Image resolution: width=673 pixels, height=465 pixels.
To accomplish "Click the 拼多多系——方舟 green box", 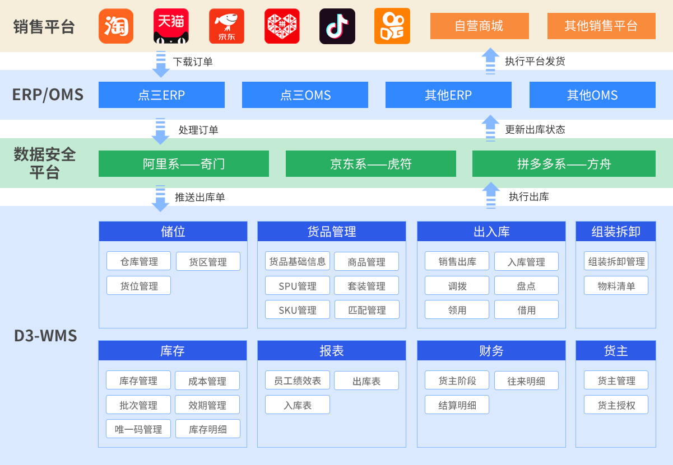I will pyautogui.click(x=564, y=163).
